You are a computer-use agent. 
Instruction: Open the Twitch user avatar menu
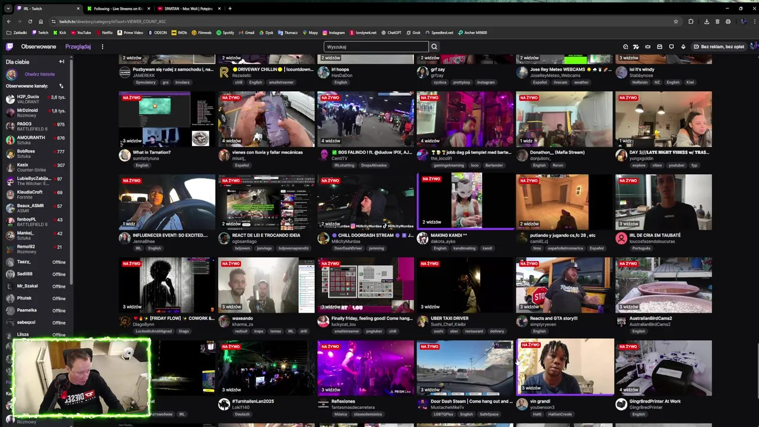[x=754, y=46]
